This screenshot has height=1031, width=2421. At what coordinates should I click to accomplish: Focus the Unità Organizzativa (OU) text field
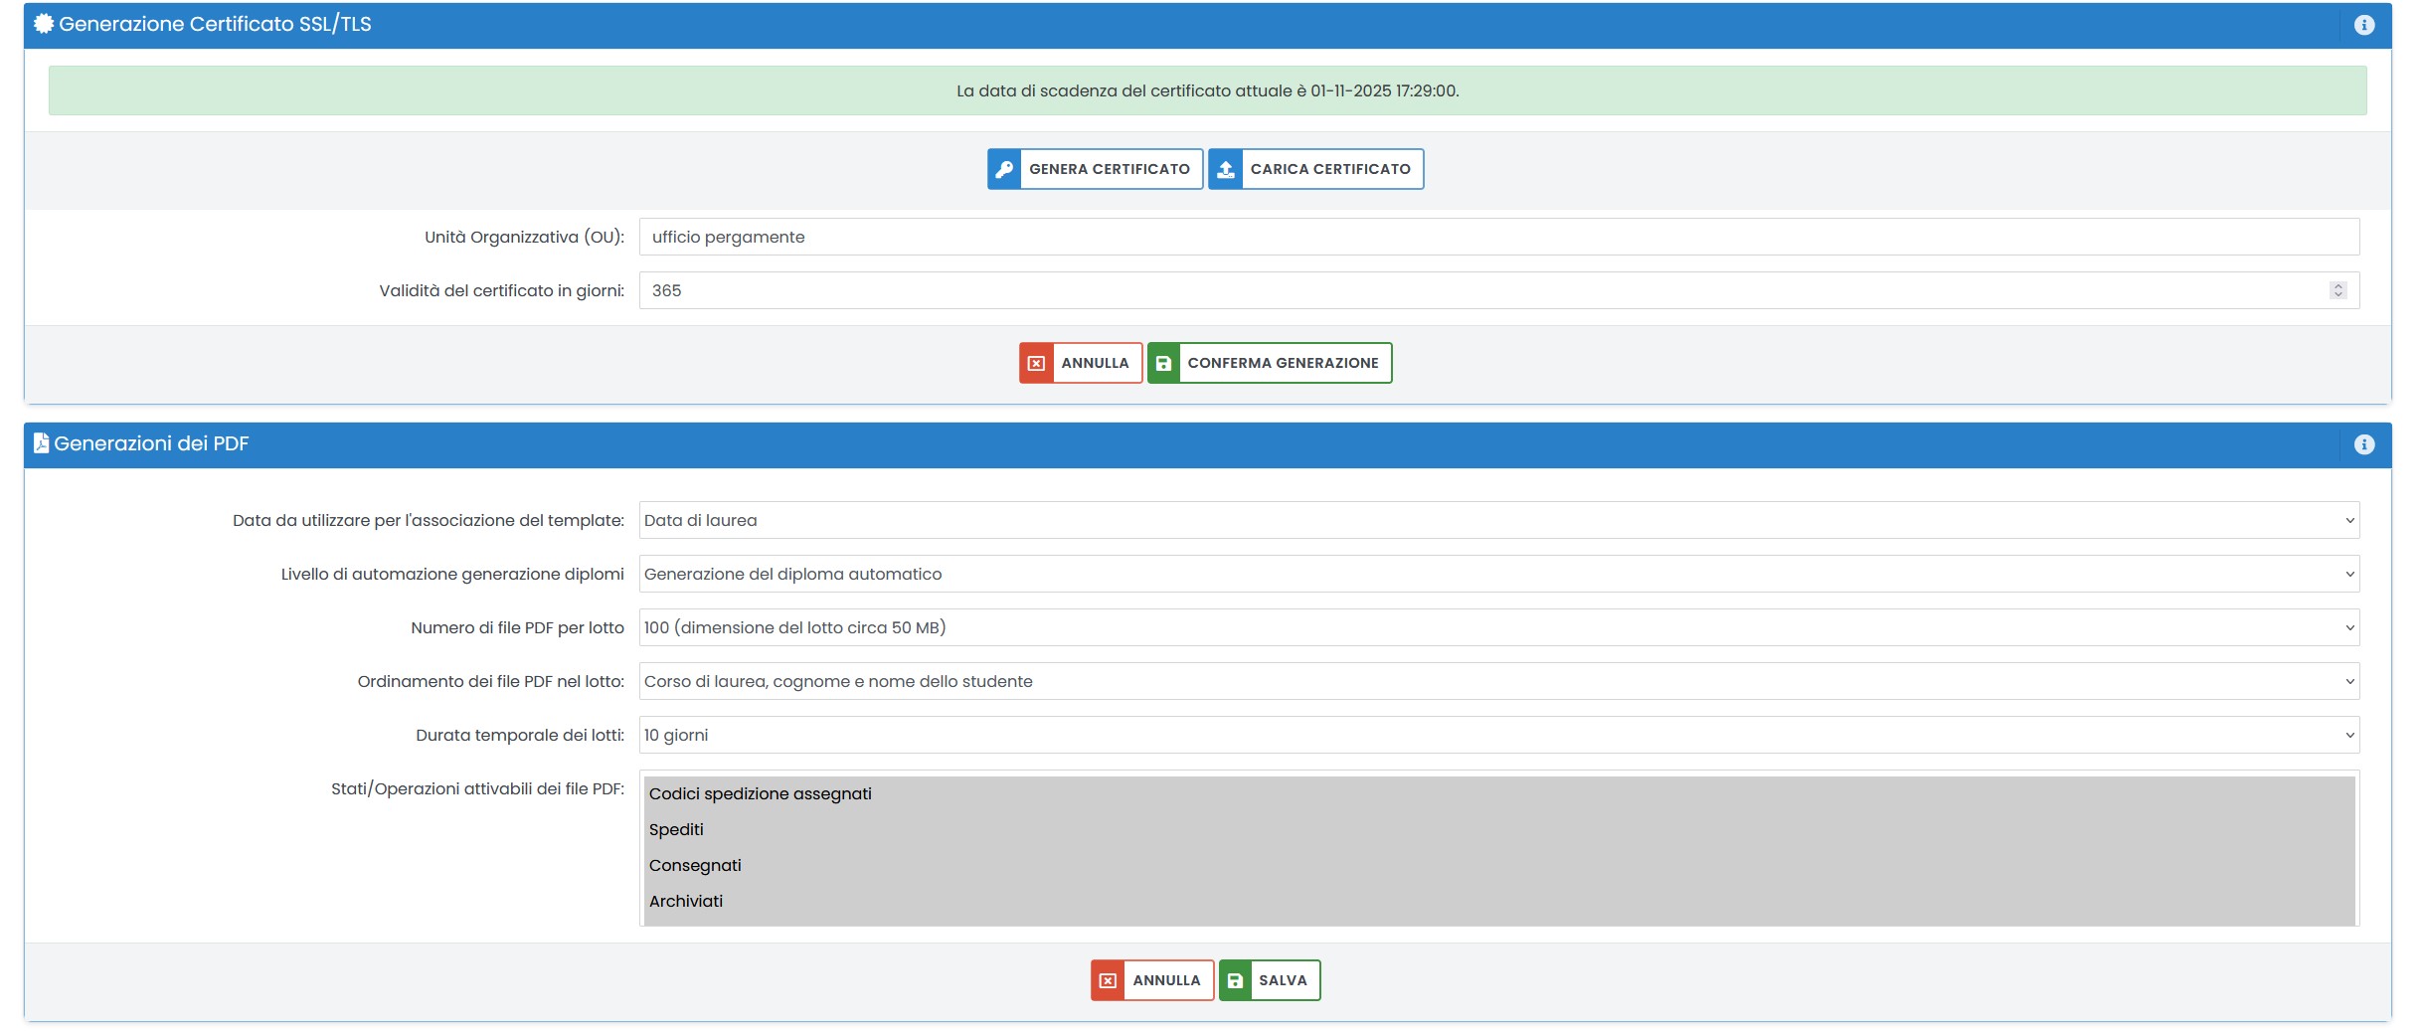click(x=1498, y=237)
